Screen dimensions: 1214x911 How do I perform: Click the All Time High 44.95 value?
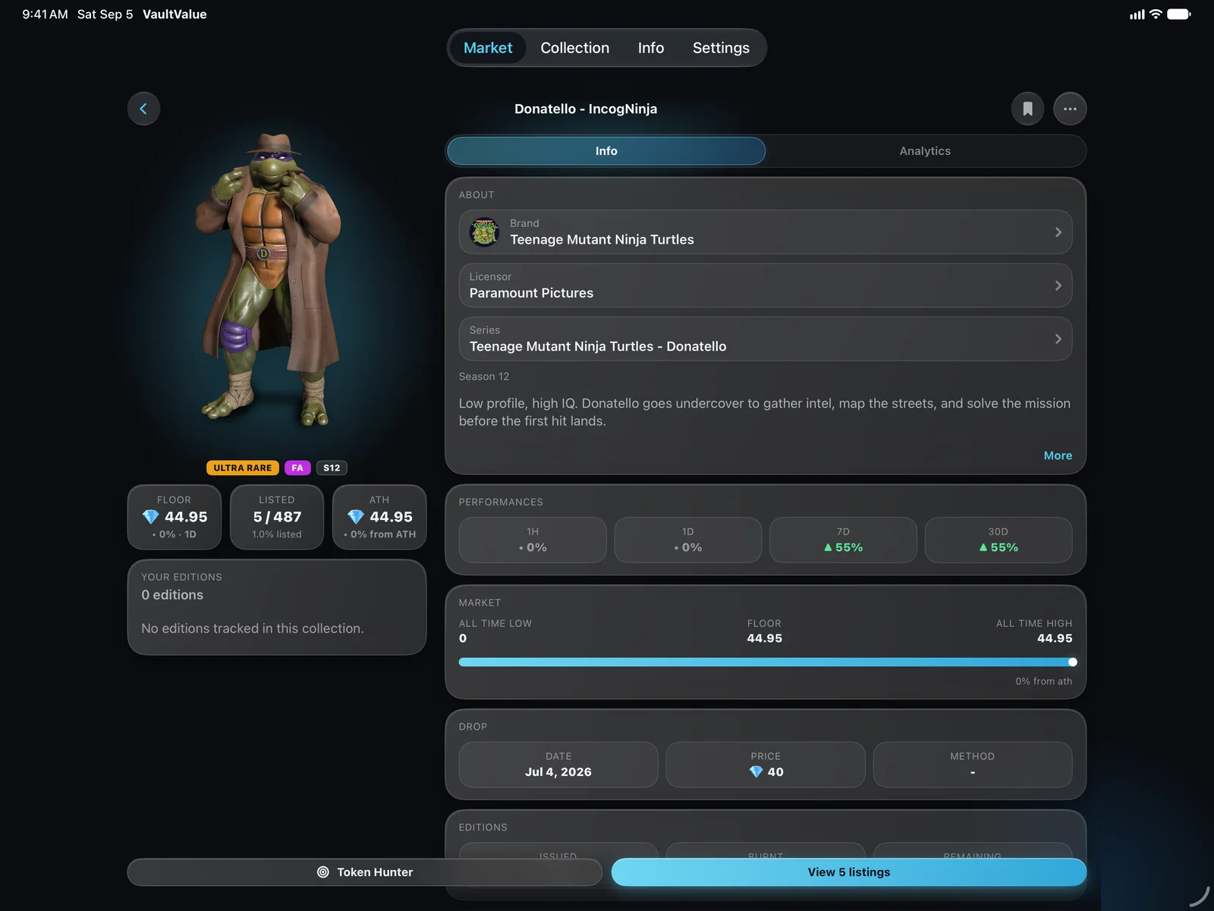pyautogui.click(x=1055, y=638)
